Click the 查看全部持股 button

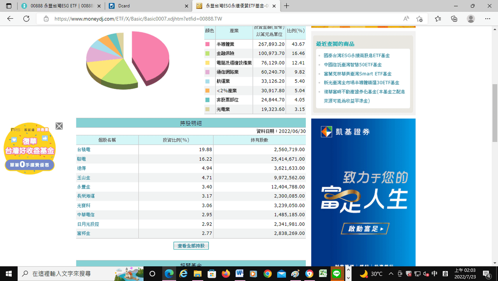(191, 246)
